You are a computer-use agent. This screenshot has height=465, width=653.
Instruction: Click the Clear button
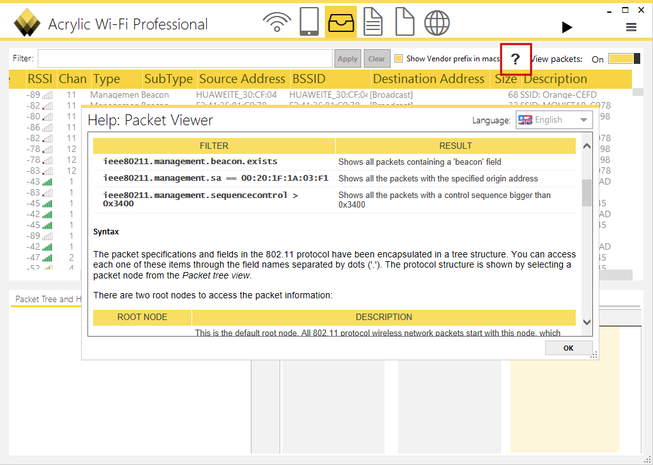(x=377, y=57)
